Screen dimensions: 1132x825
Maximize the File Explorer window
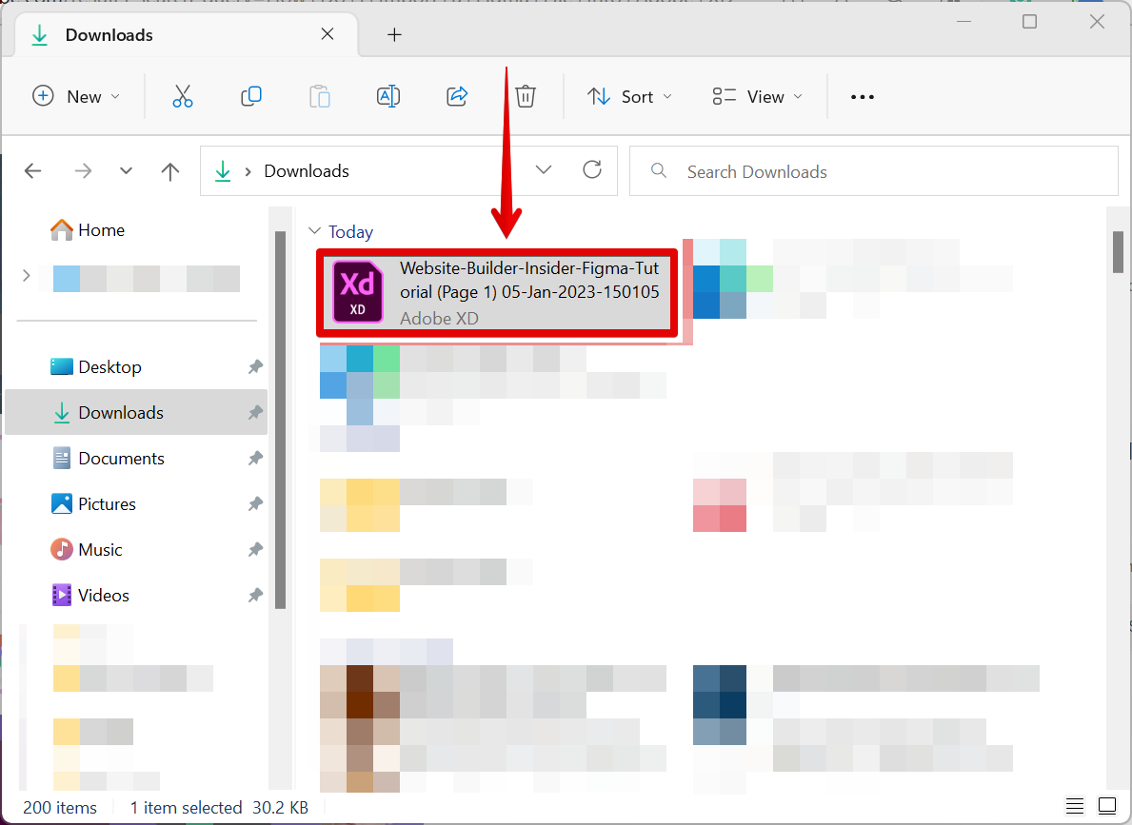1029,22
